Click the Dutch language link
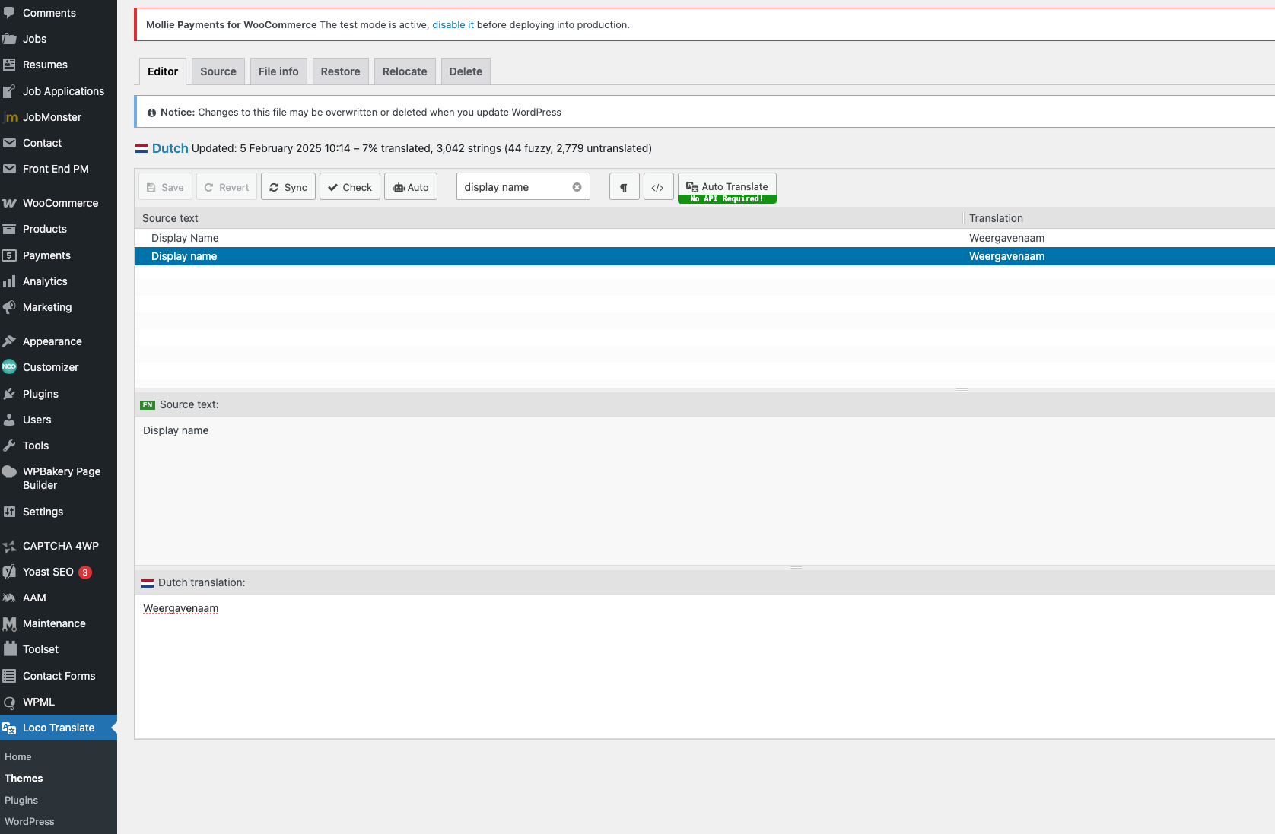The width and height of the screenshot is (1275, 834). pos(170,148)
